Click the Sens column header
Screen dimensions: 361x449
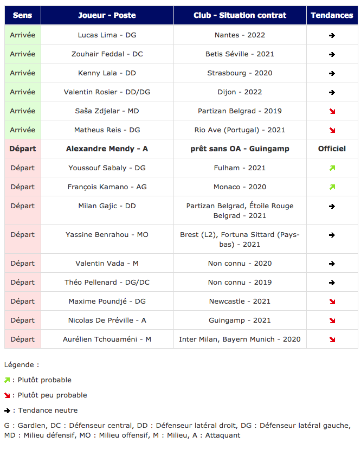tap(22, 15)
